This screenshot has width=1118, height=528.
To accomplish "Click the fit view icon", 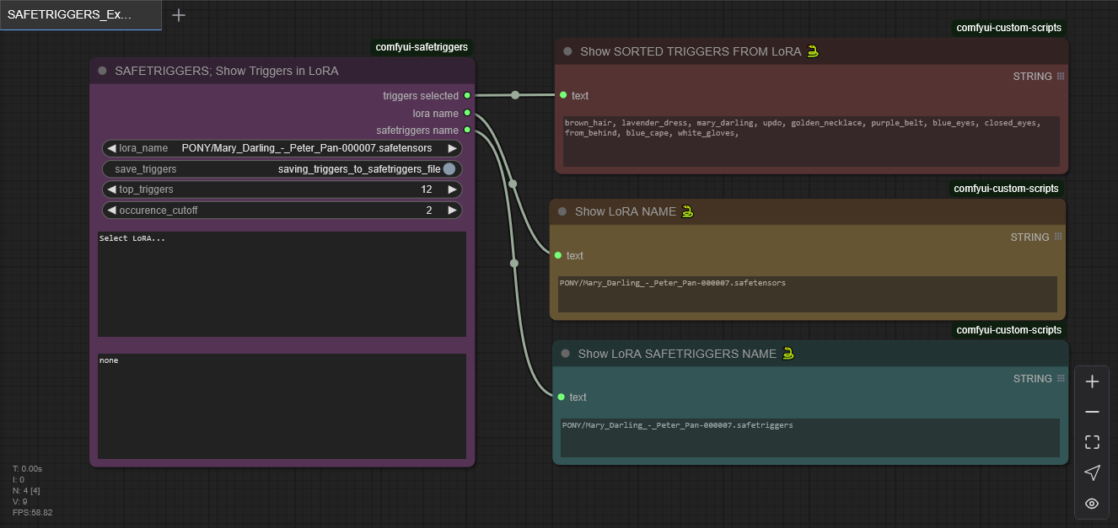I will tap(1092, 442).
